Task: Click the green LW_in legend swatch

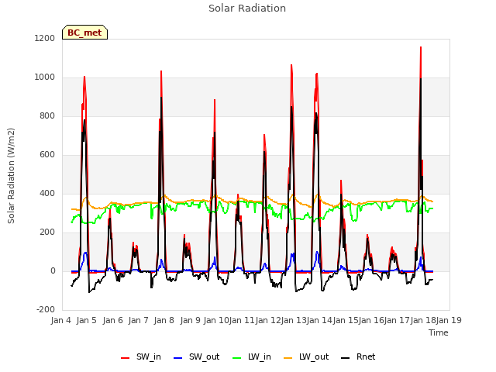Action: (237, 358)
